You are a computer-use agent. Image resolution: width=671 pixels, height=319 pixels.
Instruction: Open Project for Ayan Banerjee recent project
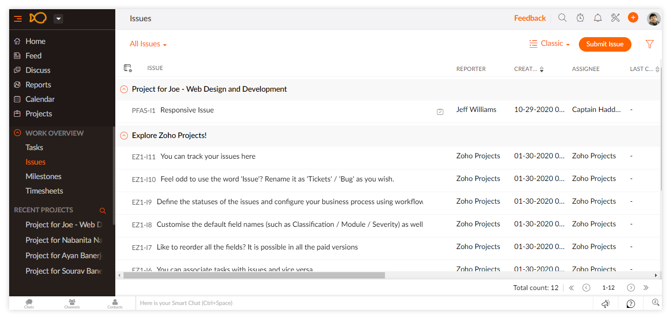[x=64, y=256]
